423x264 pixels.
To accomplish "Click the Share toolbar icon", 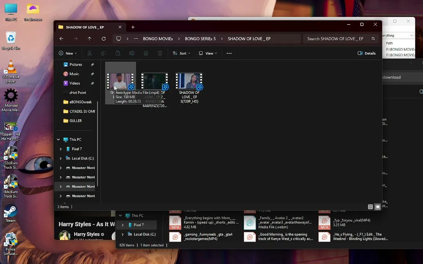I will click(146, 53).
